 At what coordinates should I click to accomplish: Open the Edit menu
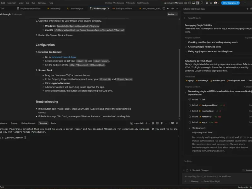[x=3, y=3]
